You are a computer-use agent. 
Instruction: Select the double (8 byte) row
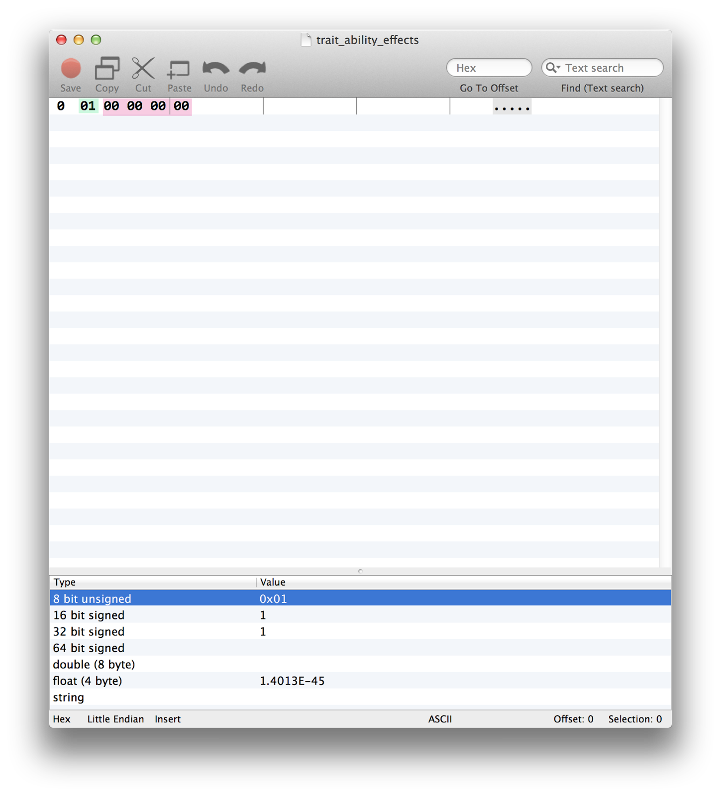point(360,664)
